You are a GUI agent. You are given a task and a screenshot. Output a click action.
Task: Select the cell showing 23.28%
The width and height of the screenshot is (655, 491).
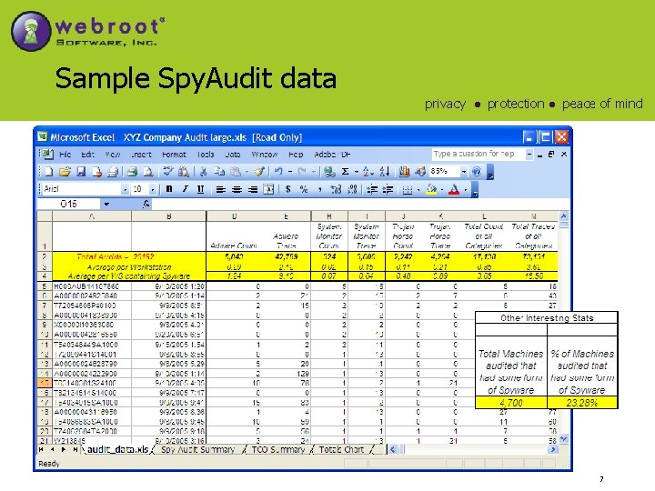(x=582, y=403)
